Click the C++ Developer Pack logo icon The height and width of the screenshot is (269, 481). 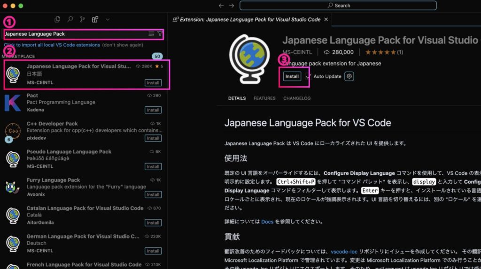point(13,131)
